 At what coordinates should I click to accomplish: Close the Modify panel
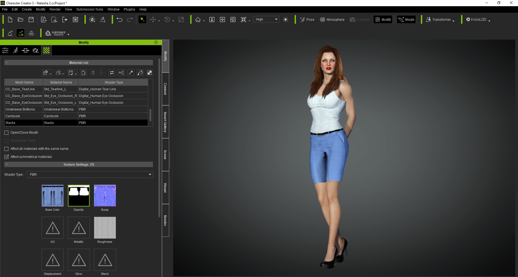tap(156, 42)
